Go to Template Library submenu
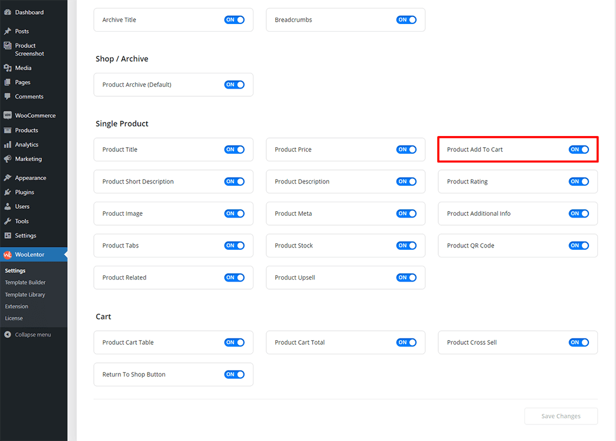This screenshot has width=616, height=441. 25,294
